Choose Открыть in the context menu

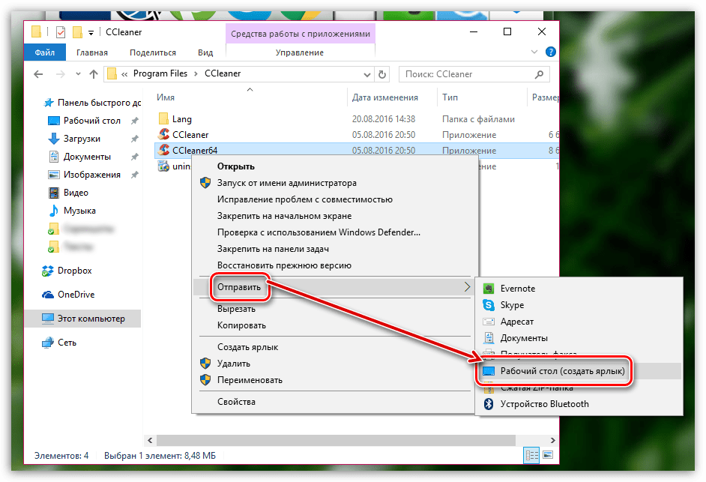click(236, 166)
